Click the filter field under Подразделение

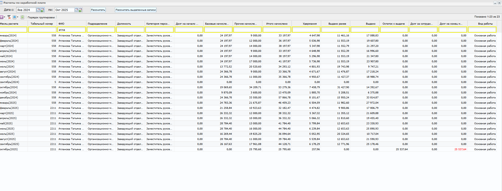tap(101, 30)
